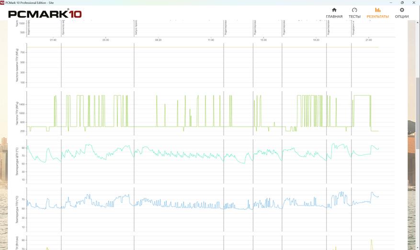Click the 05:00 time axis label

click(105, 40)
